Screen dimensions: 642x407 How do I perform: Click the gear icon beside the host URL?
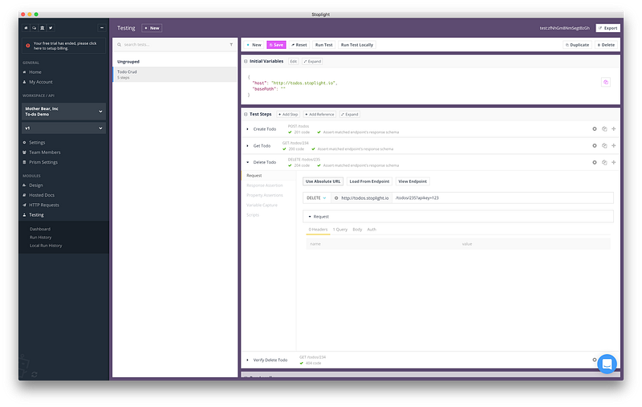click(x=336, y=198)
